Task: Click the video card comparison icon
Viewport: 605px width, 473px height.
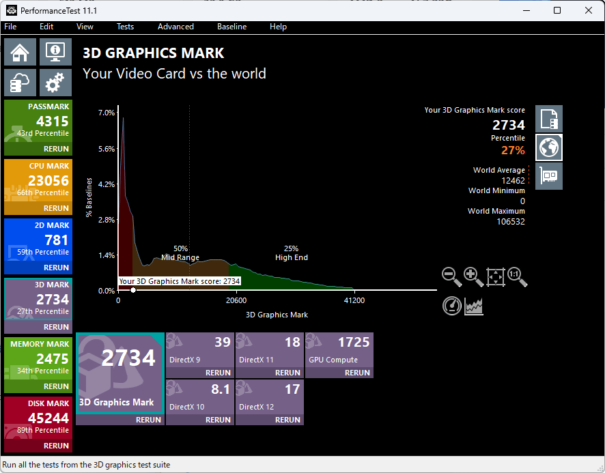Action: click(549, 176)
